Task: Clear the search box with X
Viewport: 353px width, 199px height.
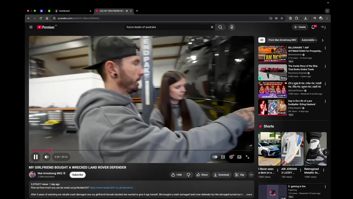Action: [x=212, y=27]
